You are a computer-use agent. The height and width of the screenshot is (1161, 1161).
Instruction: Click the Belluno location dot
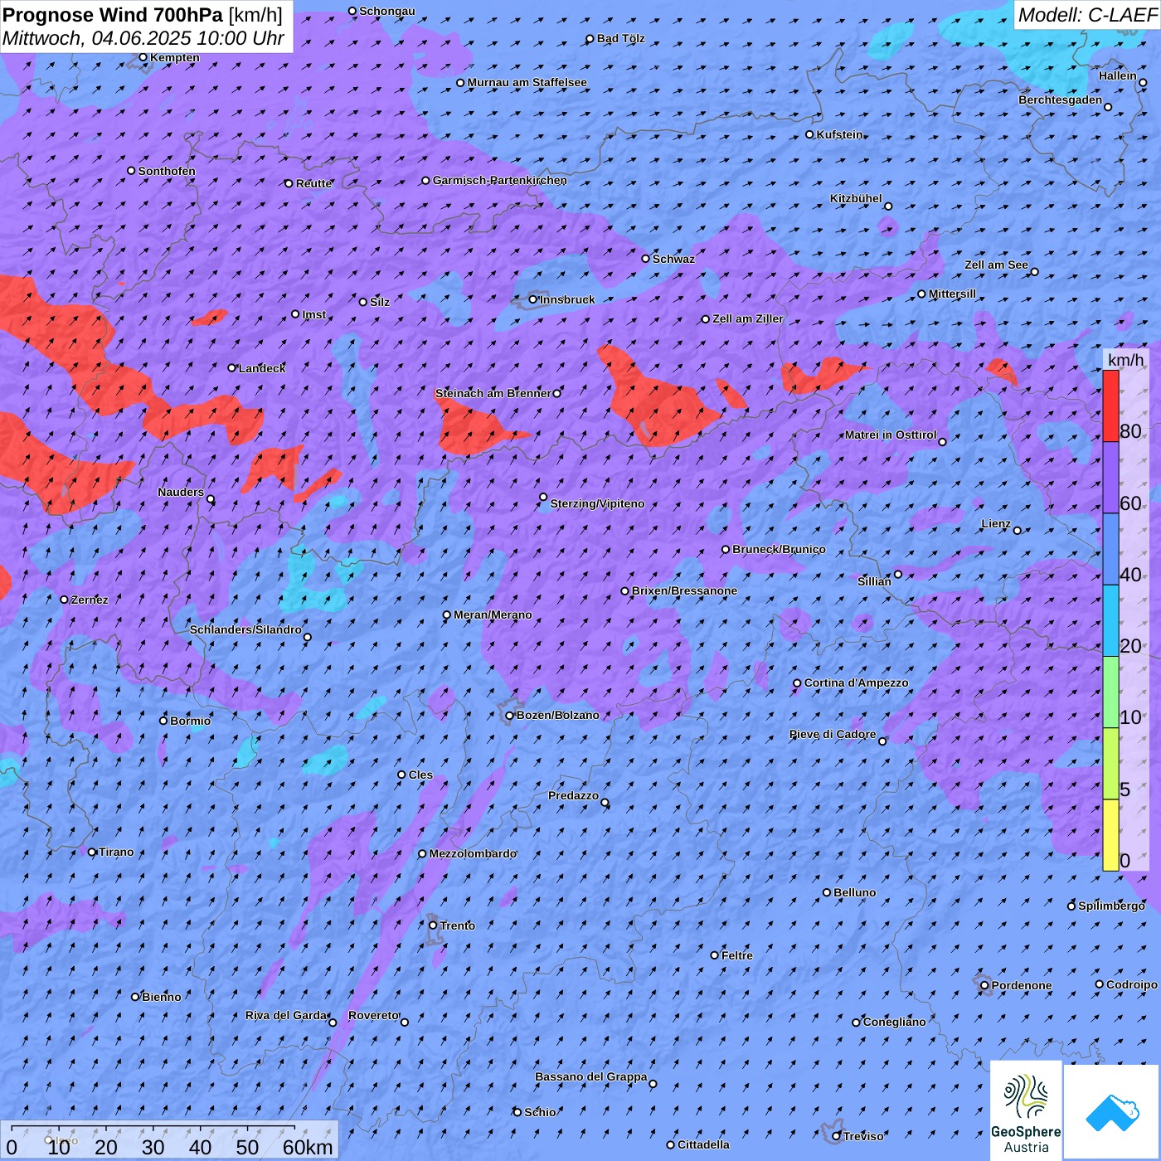[x=827, y=892]
